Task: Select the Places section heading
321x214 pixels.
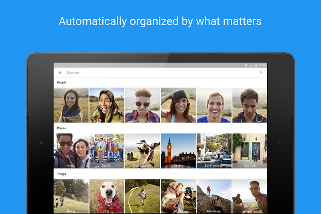Action: pyautogui.click(x=61, y=128)
